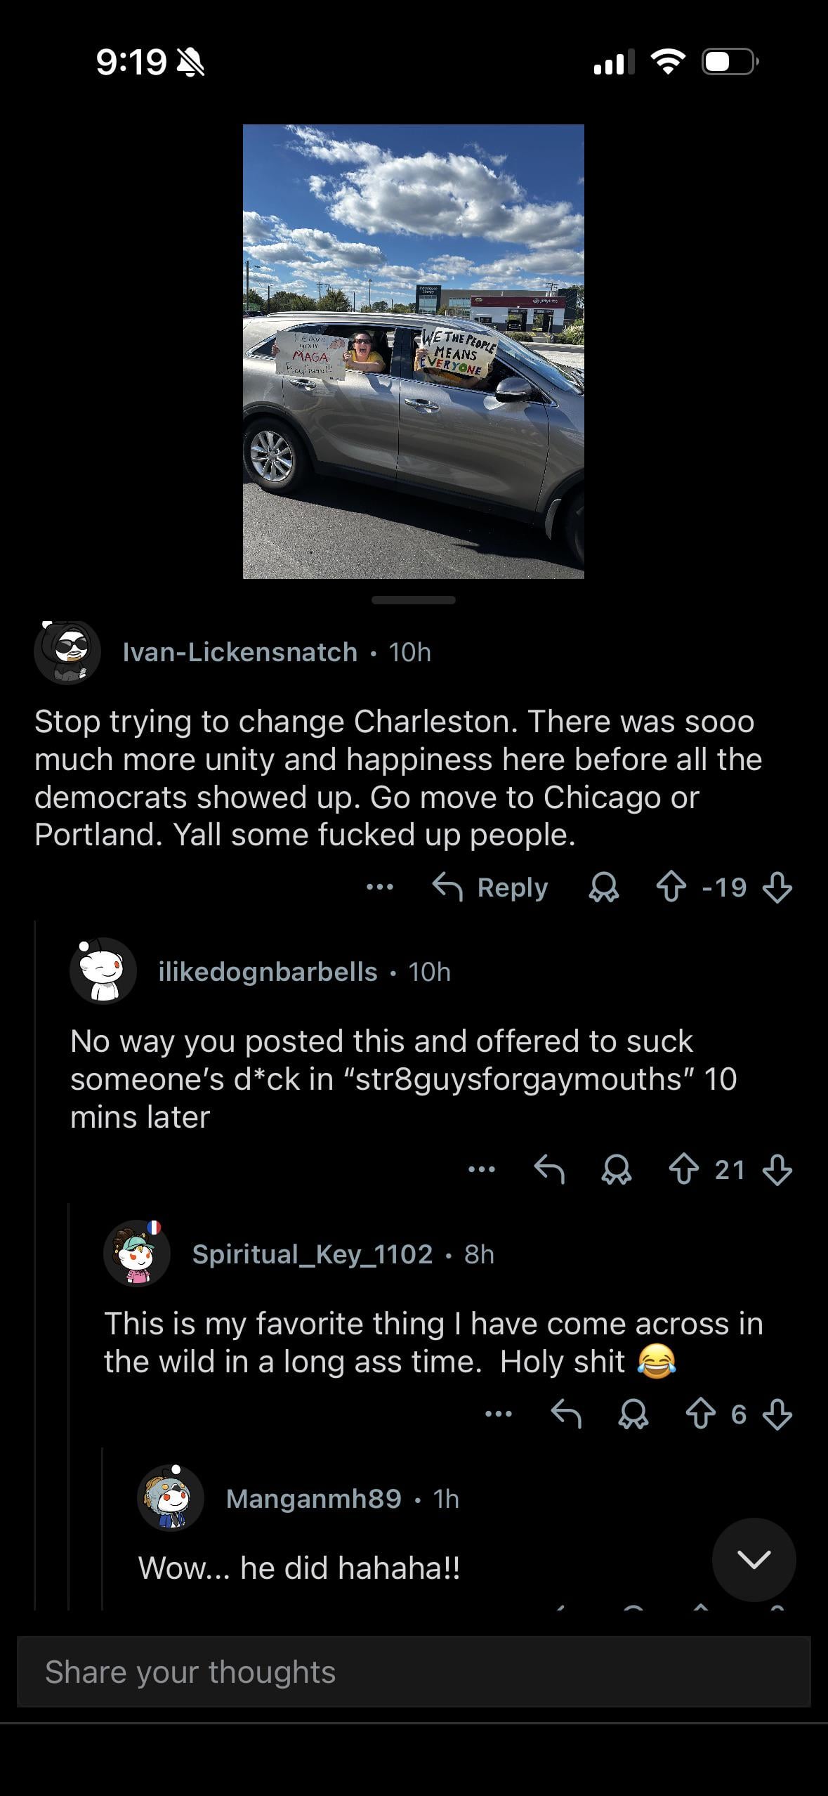Open more options on Ivan-Lickensnatch's comment

pyautogui.click(x=380, y=887)
